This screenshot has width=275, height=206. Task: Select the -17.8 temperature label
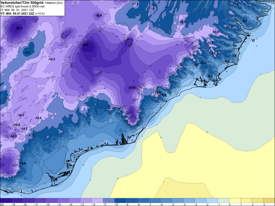(x=132, y=88)
